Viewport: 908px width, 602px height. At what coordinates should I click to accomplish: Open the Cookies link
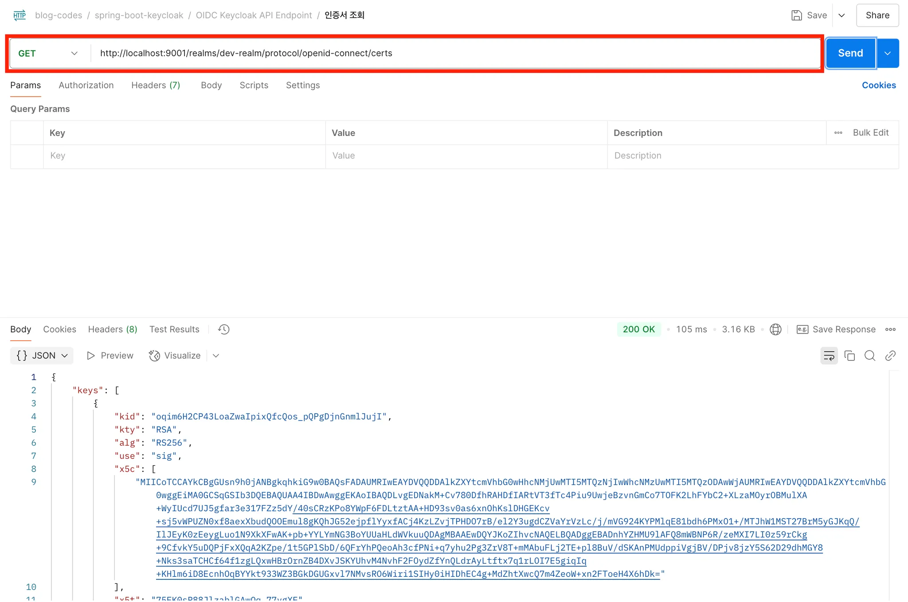[878, 85]
